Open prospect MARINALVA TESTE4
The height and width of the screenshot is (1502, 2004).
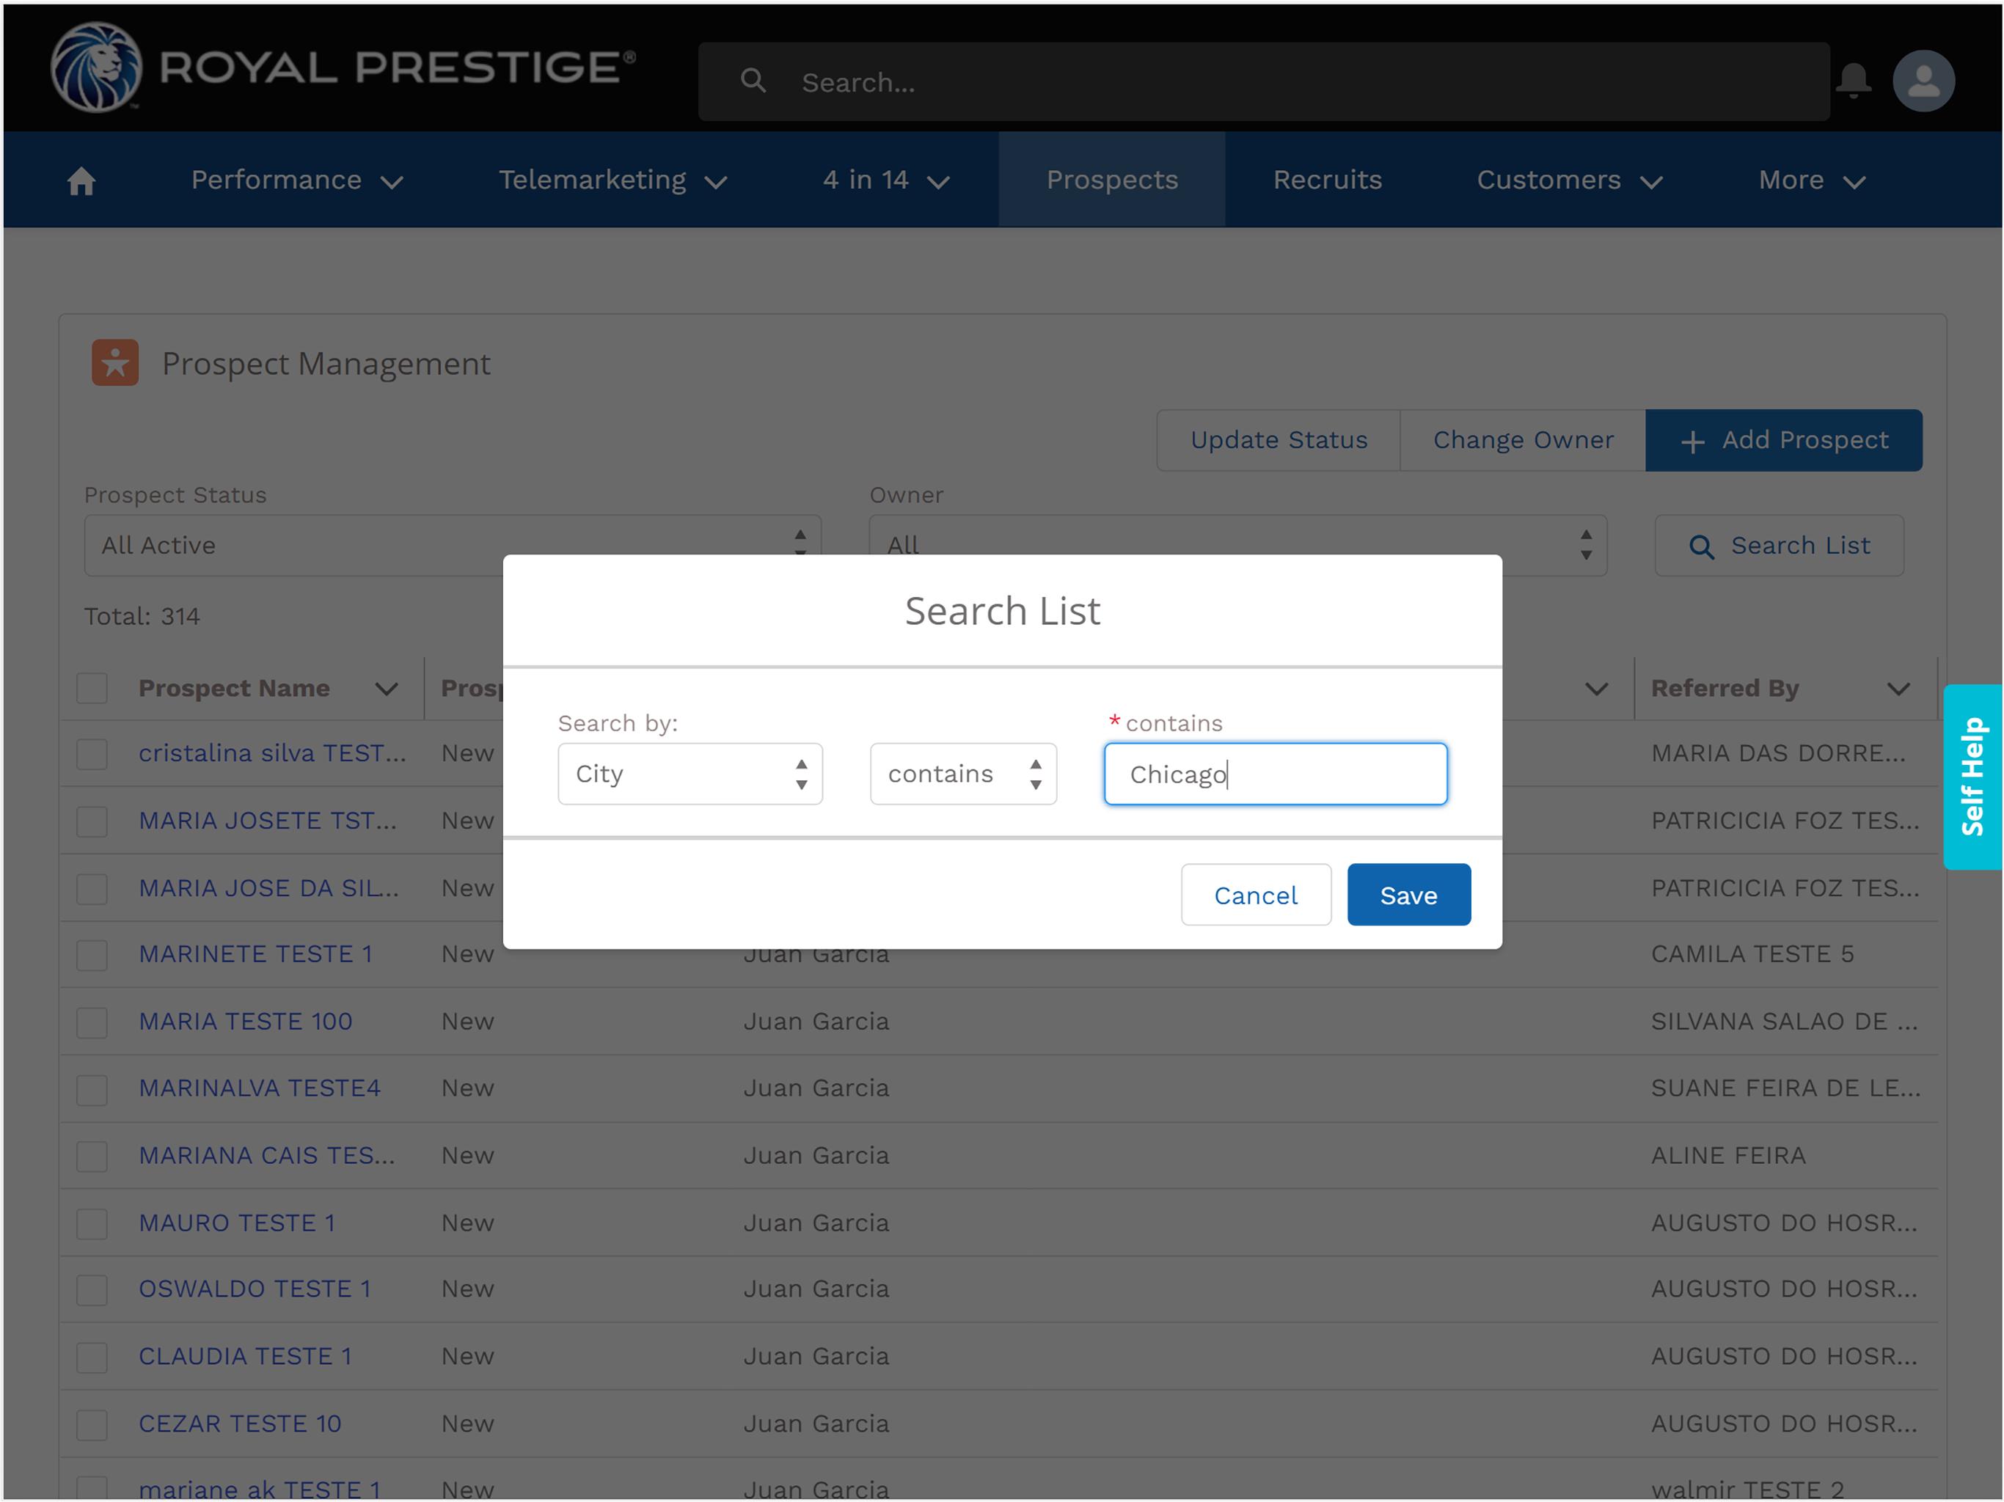259,1088
